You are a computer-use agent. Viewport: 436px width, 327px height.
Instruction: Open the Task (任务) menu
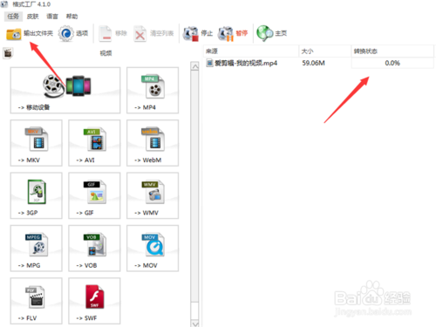(x=13, y=17)
